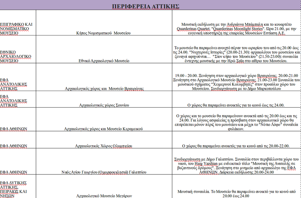Select the Αρχαιολογικό Μουσείο Μεγάρων cell
The image size is (301, 198).
[x=104, y=196]
